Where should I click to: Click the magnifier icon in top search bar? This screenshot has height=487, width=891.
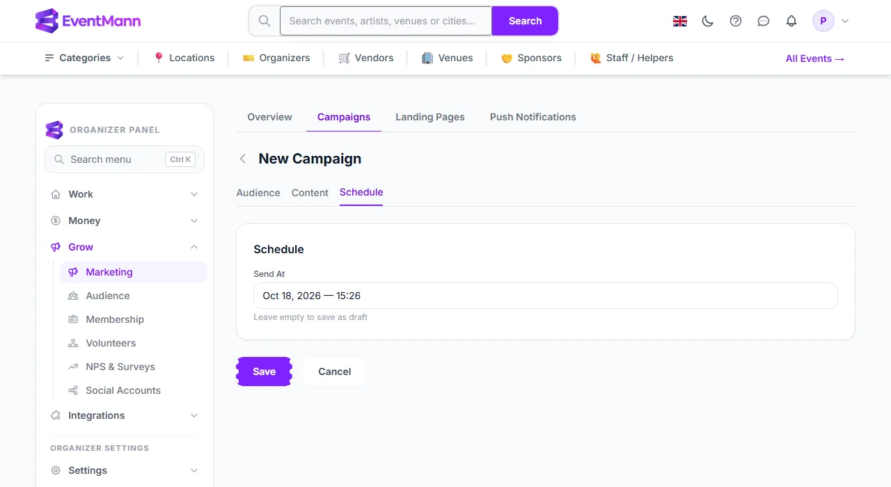pos(265,21)
